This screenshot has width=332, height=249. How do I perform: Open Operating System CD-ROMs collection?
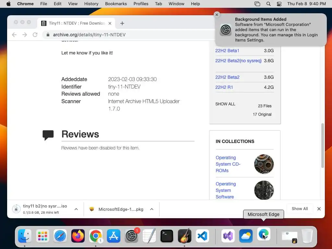pyautogui.click(x=228, y=164)
